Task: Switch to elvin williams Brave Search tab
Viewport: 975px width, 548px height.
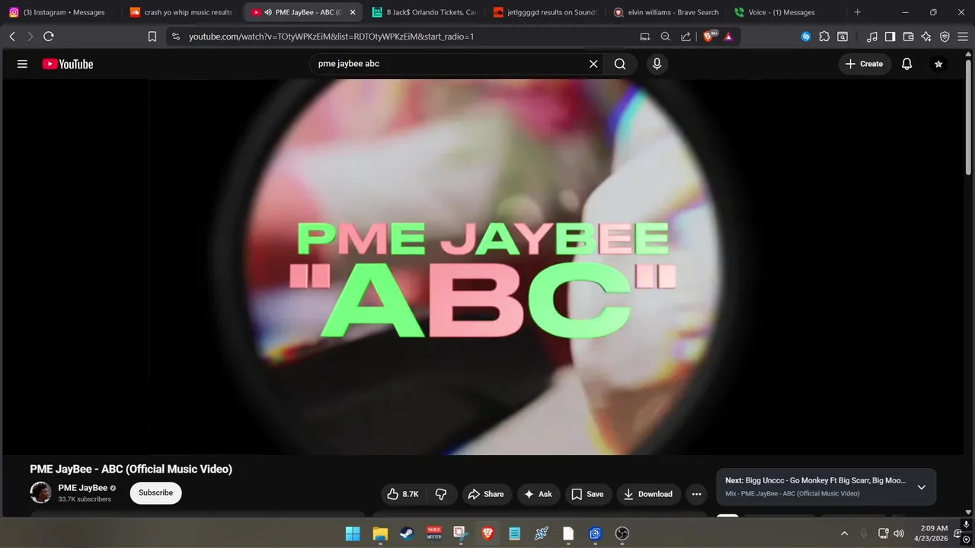Action: pyautogui.click(x=667, y=12)
